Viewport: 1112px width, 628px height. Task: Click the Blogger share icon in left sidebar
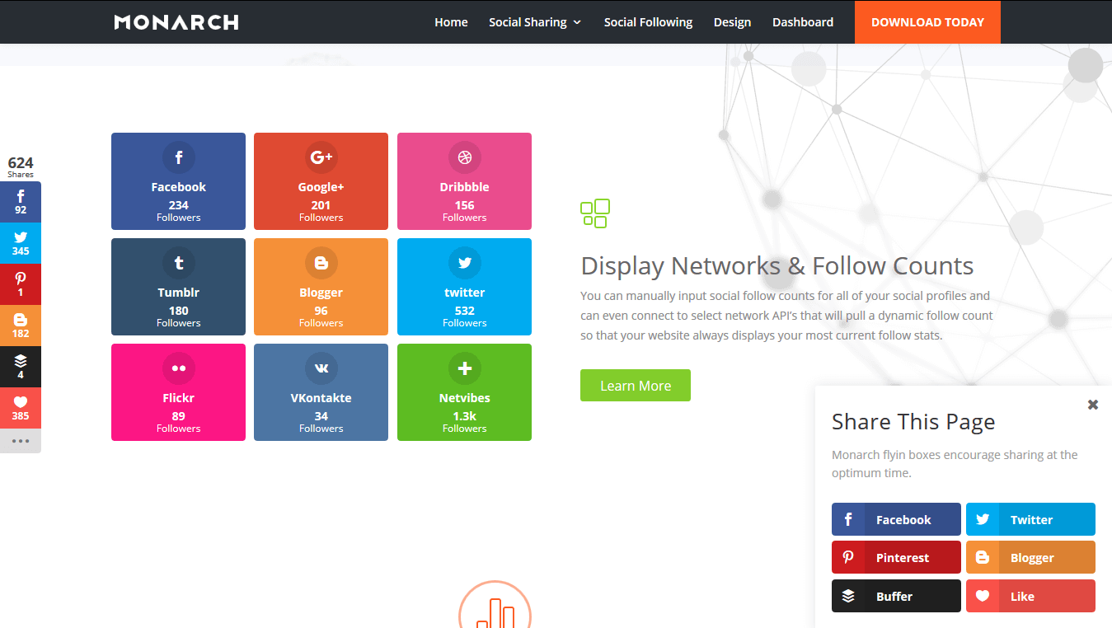click(x=20, y=326)
